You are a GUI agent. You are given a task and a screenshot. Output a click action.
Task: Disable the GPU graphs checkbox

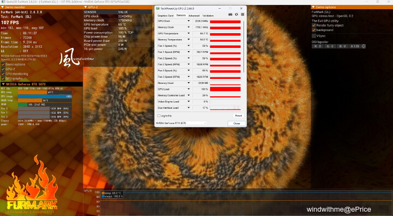pyautogui.click(x=3, y=78)
